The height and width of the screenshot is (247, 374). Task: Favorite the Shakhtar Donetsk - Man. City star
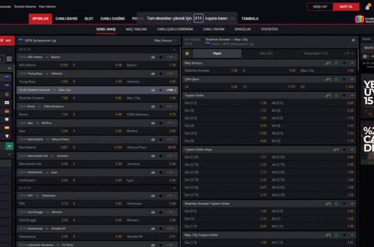tap(161, 90)
